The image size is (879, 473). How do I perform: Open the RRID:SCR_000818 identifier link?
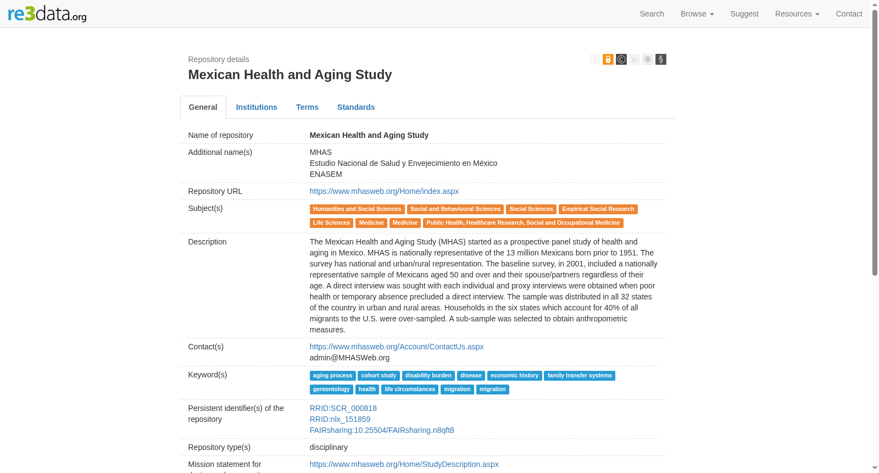point(343,408)
